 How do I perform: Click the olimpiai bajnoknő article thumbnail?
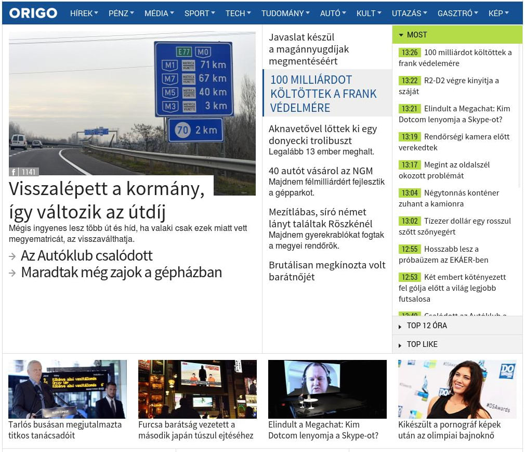click(x=457, y=389)
